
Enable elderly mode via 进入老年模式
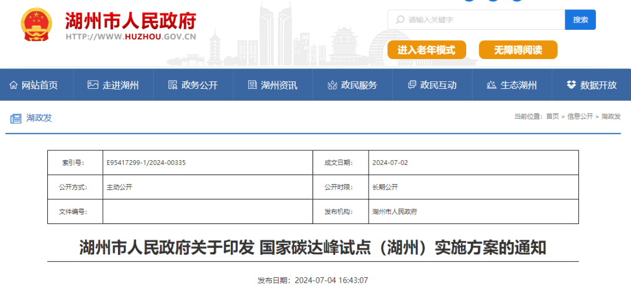tap(427, 50)
